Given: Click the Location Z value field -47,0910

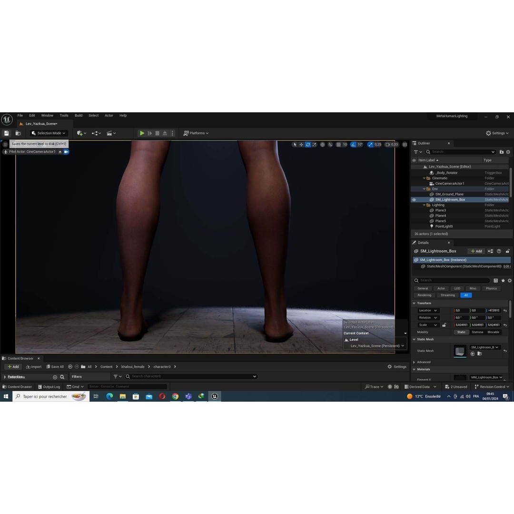Looking at the screenshot, I should click(494, 310).
